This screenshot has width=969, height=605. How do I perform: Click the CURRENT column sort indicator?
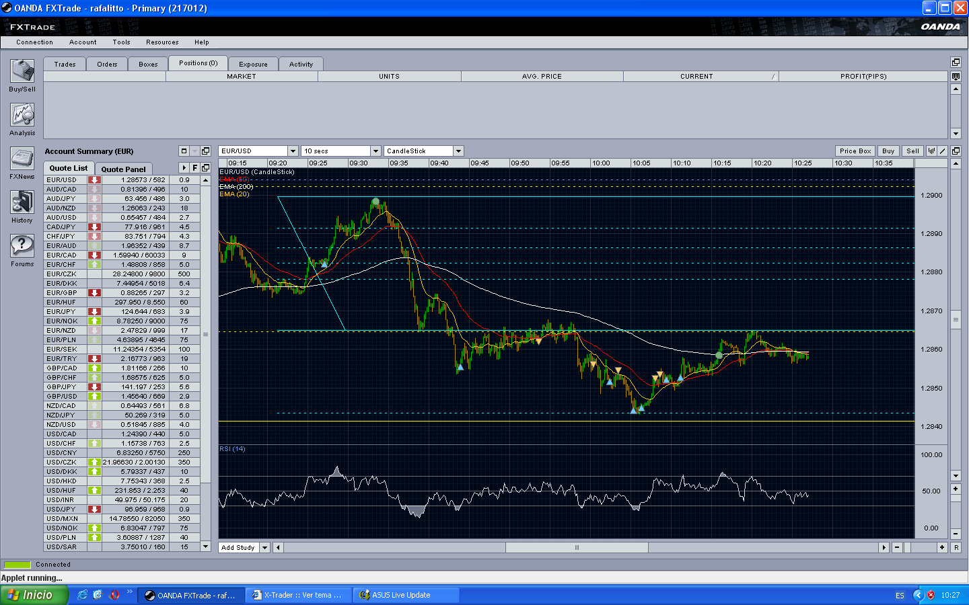[774, 77]
